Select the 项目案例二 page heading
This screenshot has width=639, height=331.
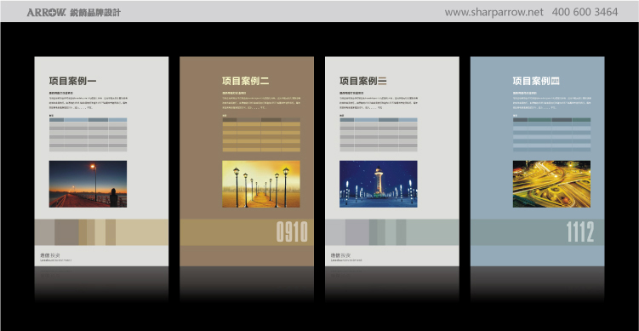(x=246, y=81)
